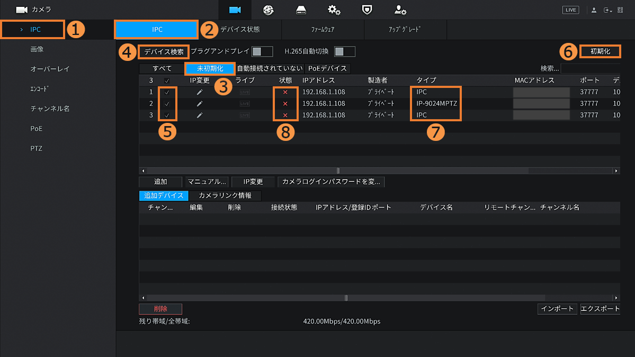Click the pencil IP変更 icon in row 1
The image size is (635, 357).
click(200, 92)
